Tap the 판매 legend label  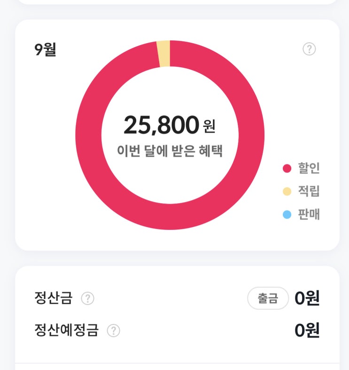tap(309, 214)
